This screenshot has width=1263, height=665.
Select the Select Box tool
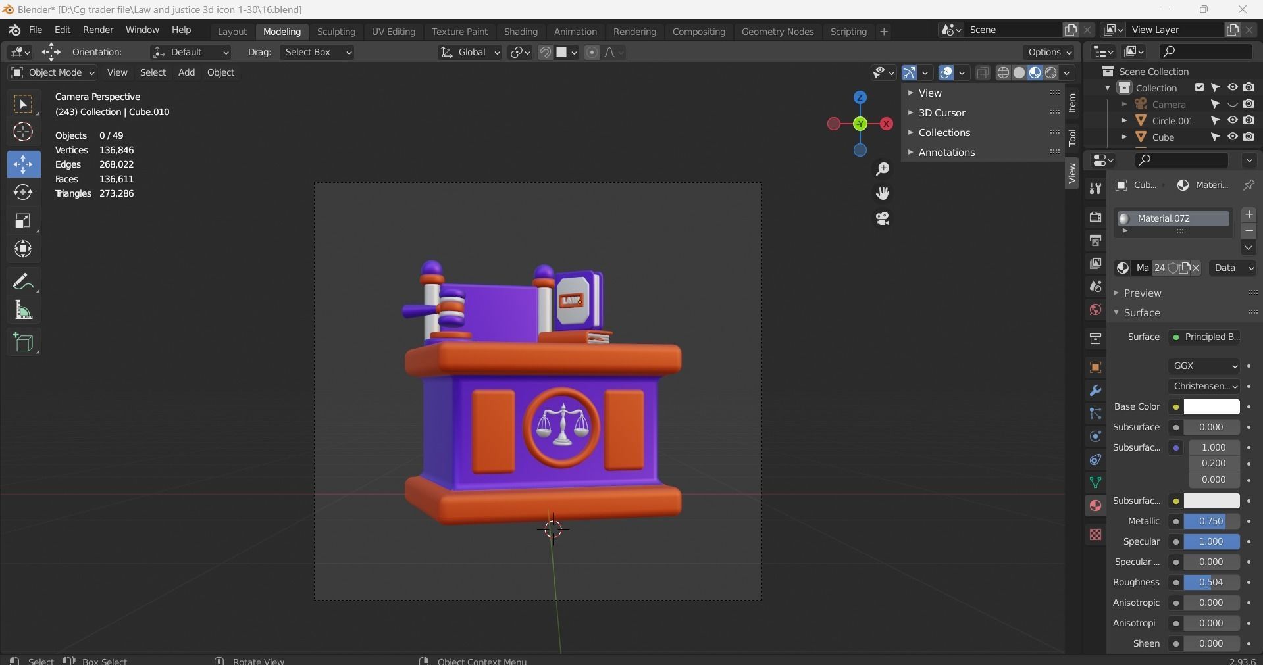coord(23,105)
